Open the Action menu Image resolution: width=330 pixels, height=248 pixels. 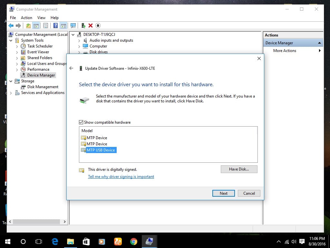[x=26, y=18]
